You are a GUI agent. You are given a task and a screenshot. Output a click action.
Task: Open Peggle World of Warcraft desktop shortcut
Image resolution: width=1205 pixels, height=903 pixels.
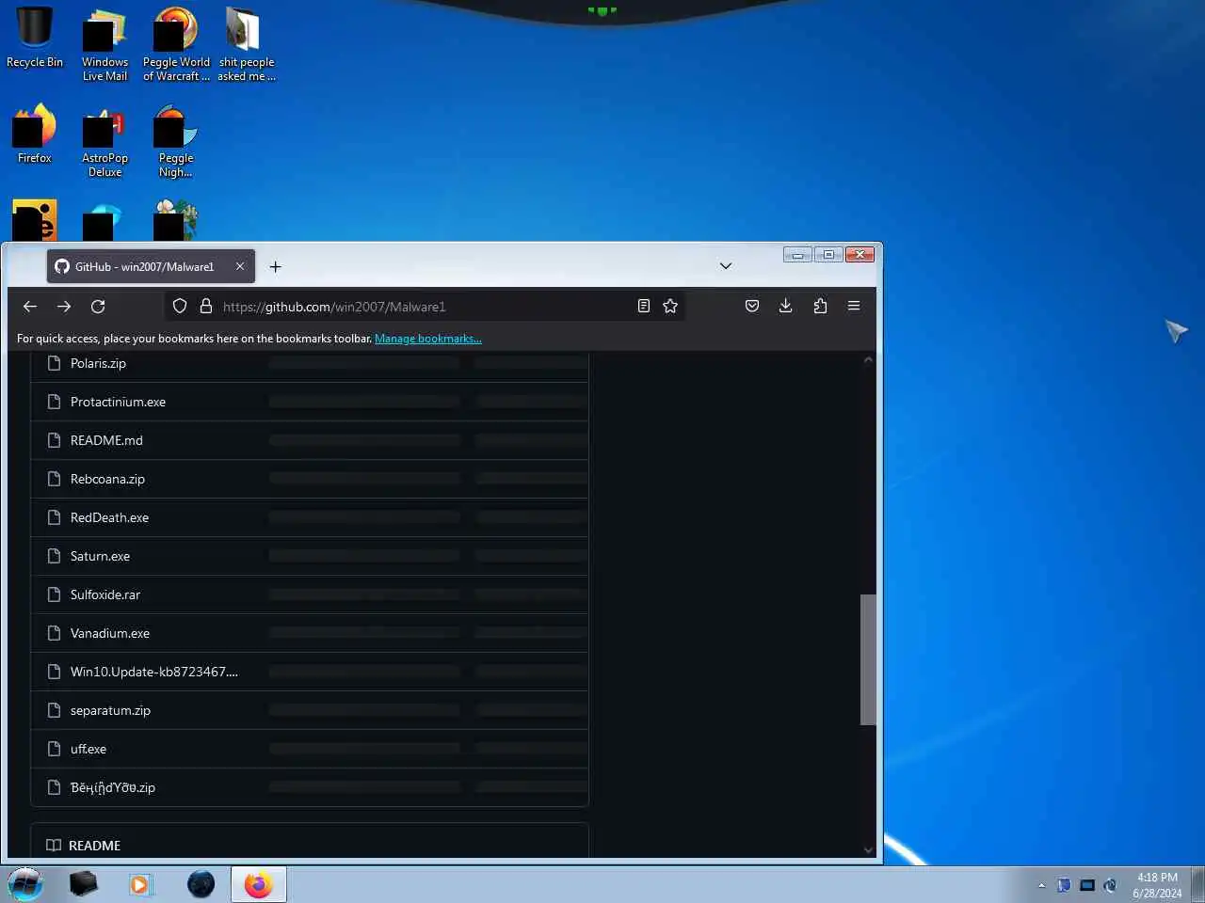point(176,44)
